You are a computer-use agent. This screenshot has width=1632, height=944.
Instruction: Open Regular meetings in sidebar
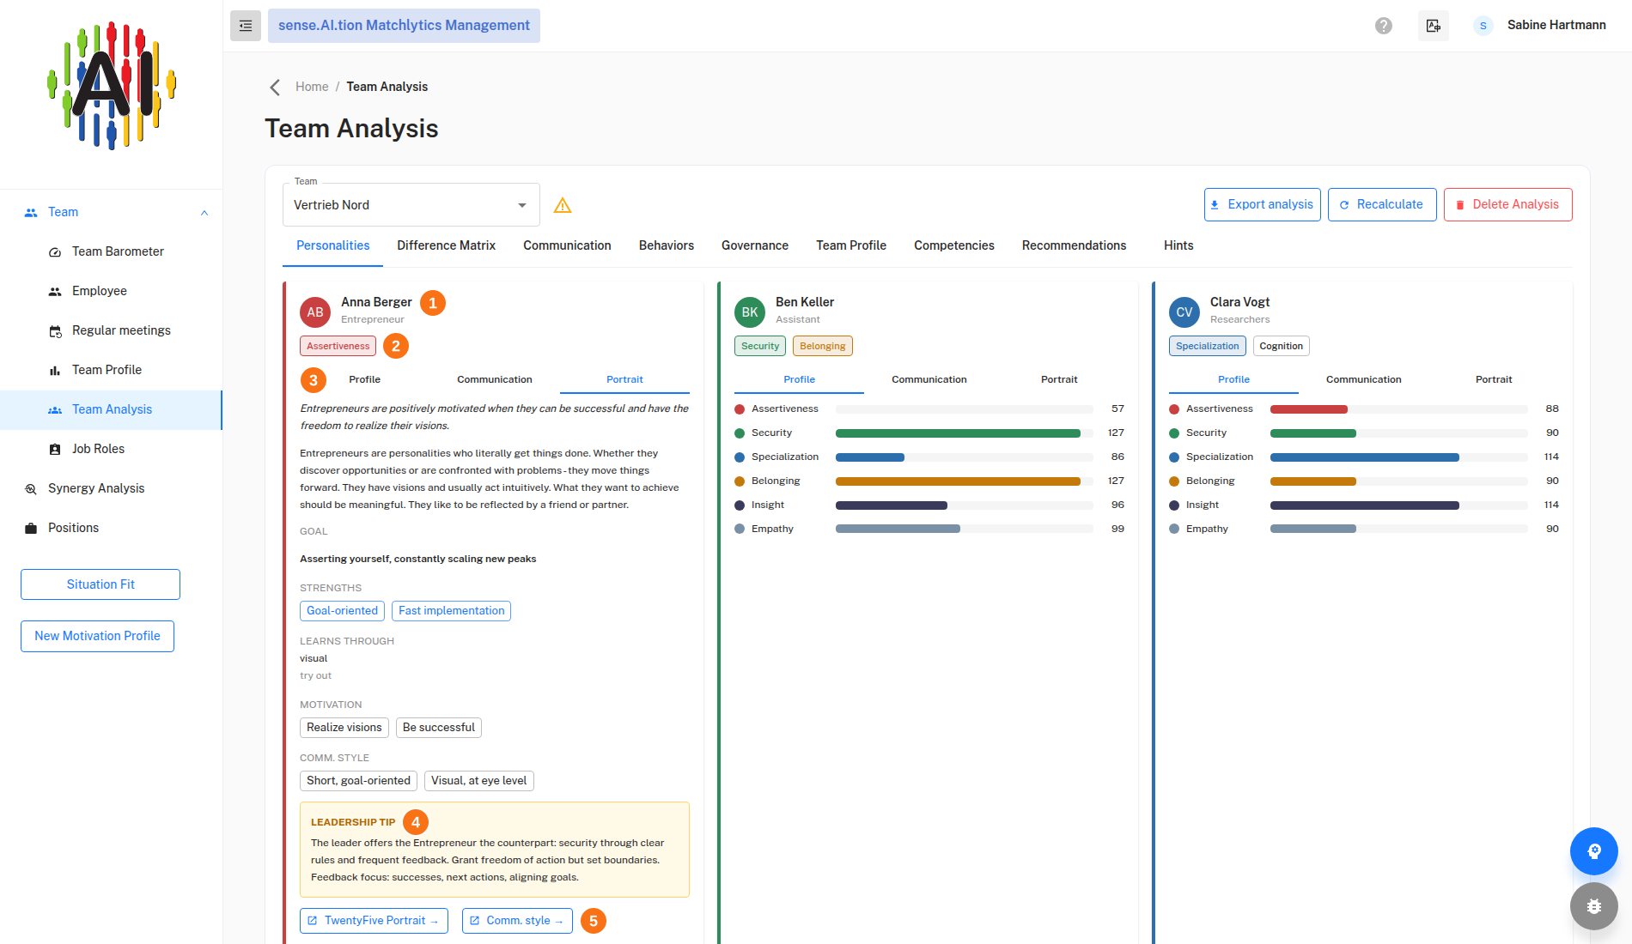[x=112, y=330]
